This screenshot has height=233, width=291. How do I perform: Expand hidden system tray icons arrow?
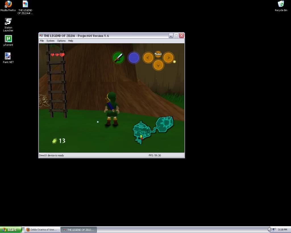(x=269, y=230)
